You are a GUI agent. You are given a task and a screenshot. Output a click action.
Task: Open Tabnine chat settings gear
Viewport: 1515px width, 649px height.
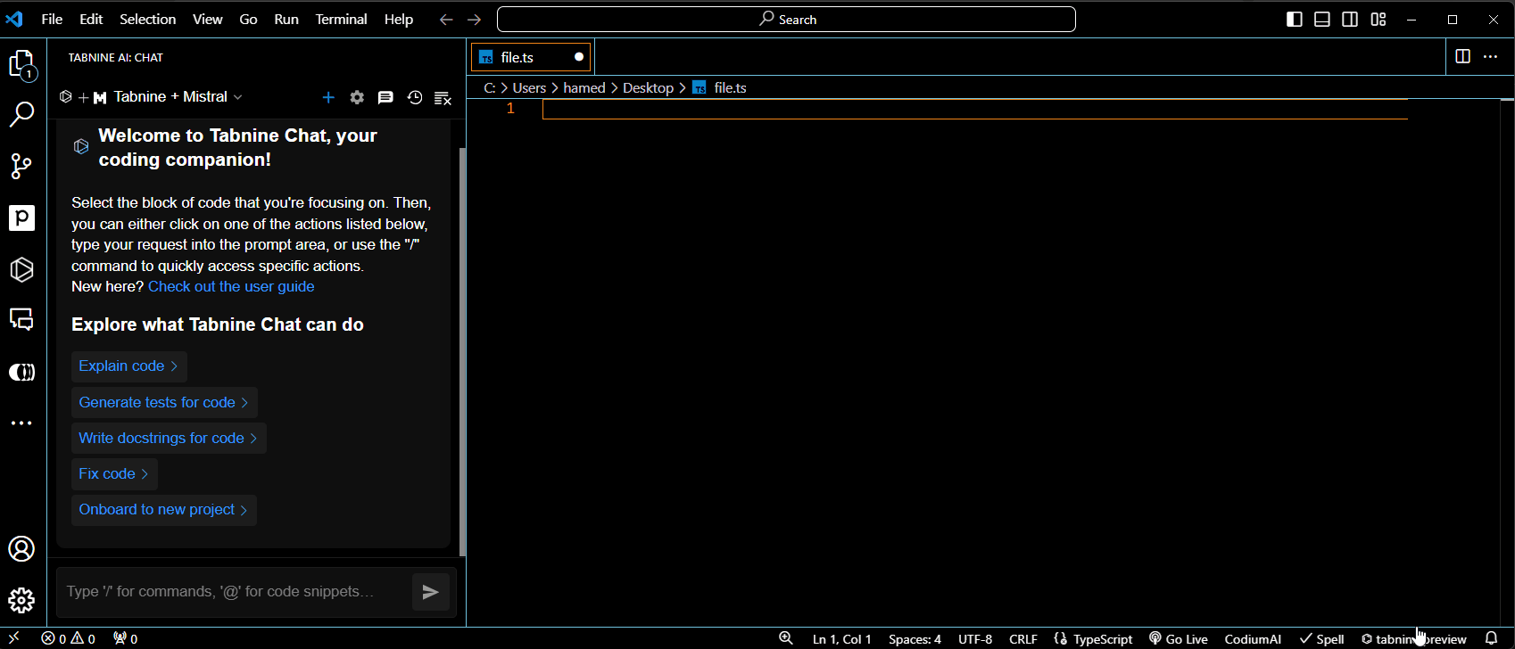pos(357,97)
